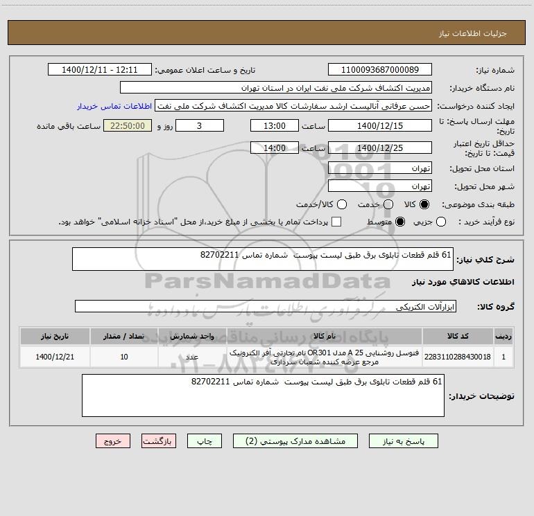Select the جزیی purchase type radio
Screen dimensions: 534x516
440,222
